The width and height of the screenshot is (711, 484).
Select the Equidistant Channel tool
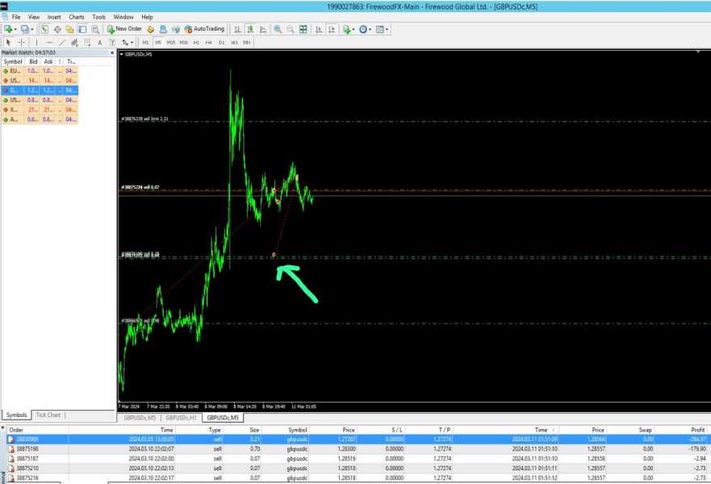tap(74, 42)
